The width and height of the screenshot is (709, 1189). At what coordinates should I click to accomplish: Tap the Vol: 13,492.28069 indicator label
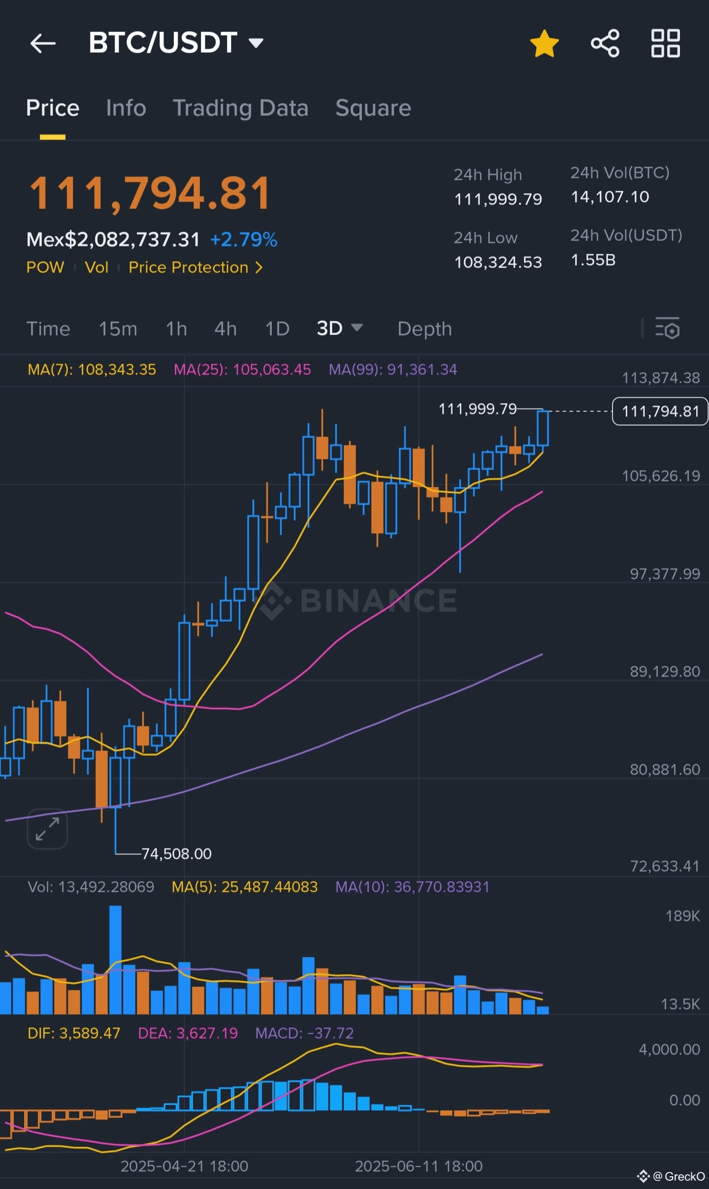91,887
